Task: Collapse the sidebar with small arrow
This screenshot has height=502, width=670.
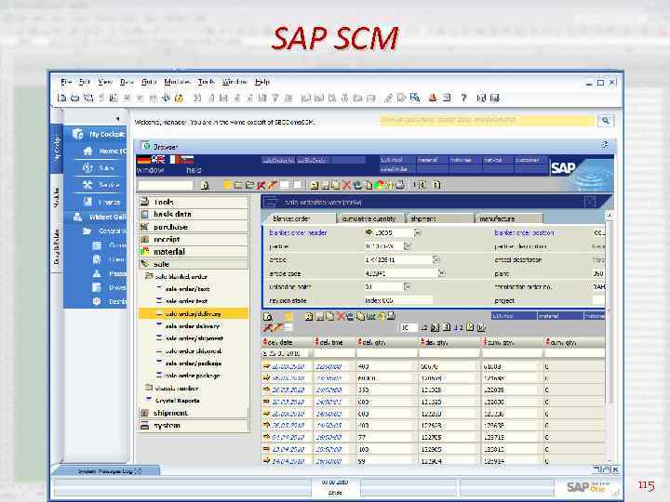Action: point(117,119)
